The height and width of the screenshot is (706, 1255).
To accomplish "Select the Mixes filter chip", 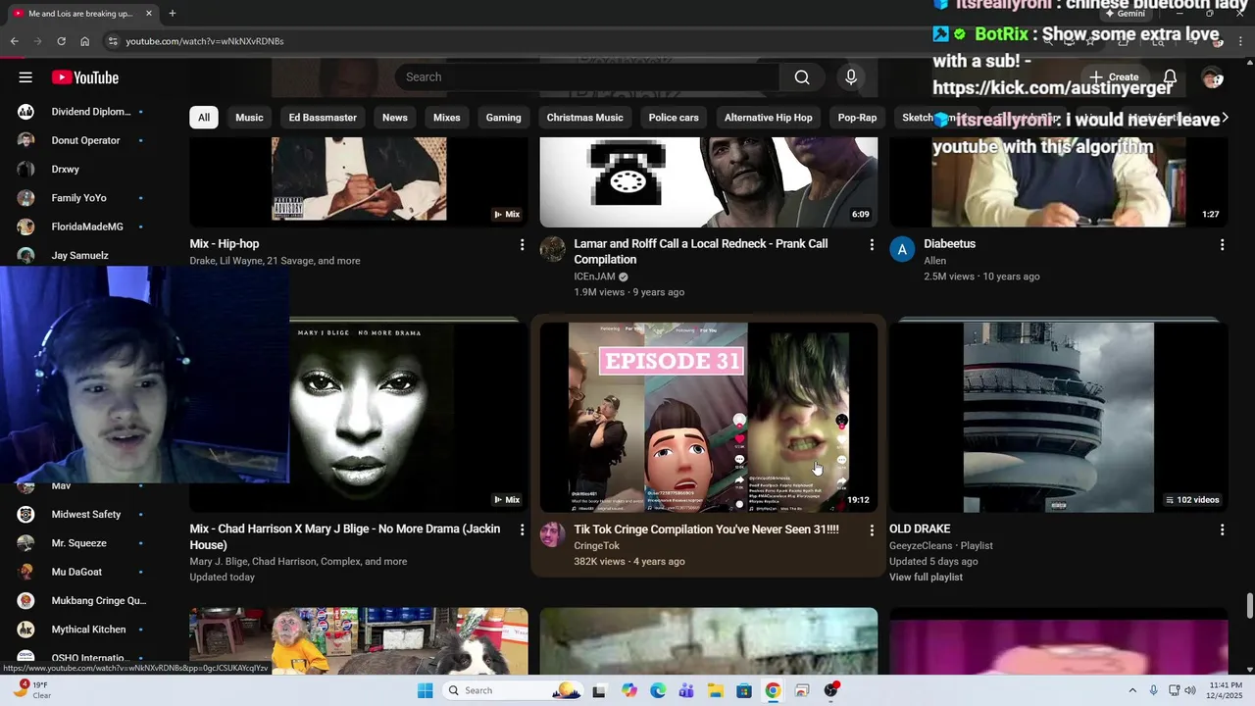I will (447, 118).
